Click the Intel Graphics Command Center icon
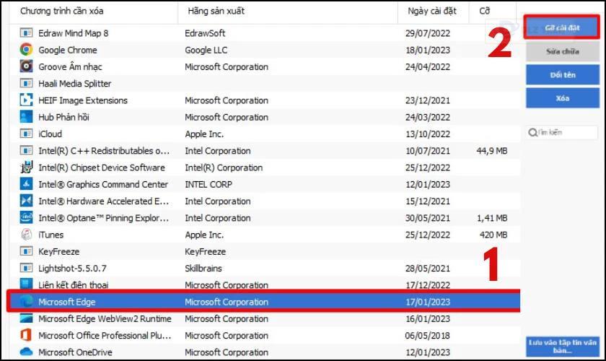The width and height of the screenshot is (606, 361). tap(26, 184)
